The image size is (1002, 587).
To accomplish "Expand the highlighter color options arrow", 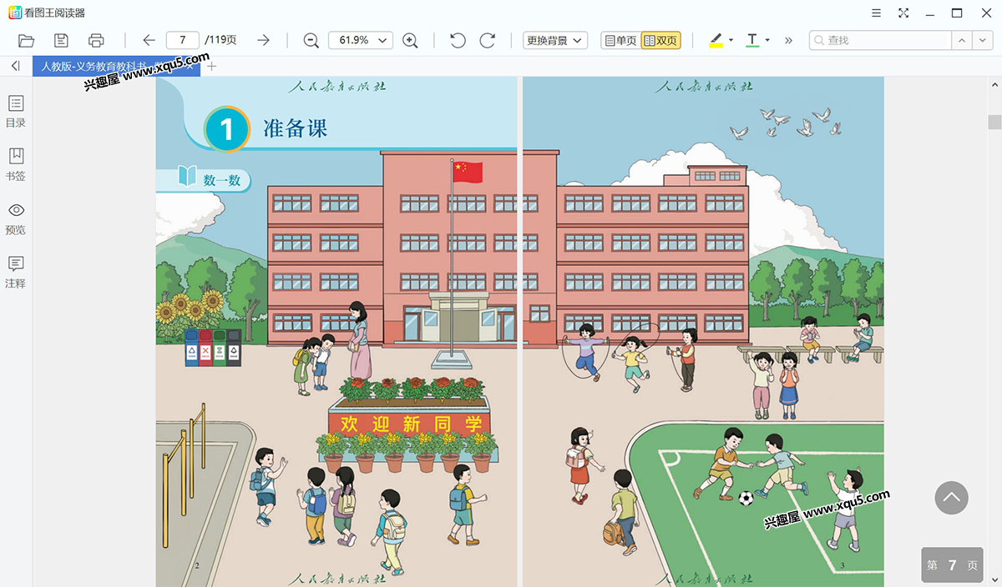I will coord(731,40).
